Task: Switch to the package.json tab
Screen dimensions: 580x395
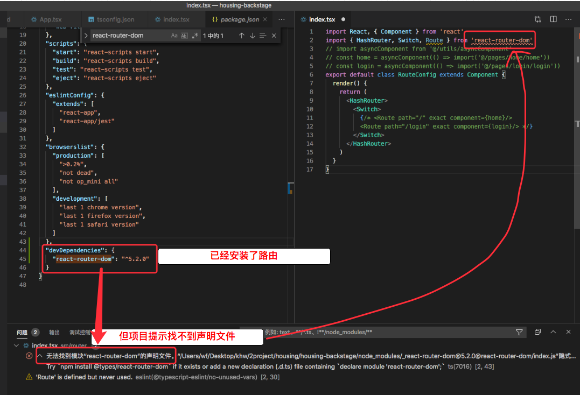Action: point(237,18)
